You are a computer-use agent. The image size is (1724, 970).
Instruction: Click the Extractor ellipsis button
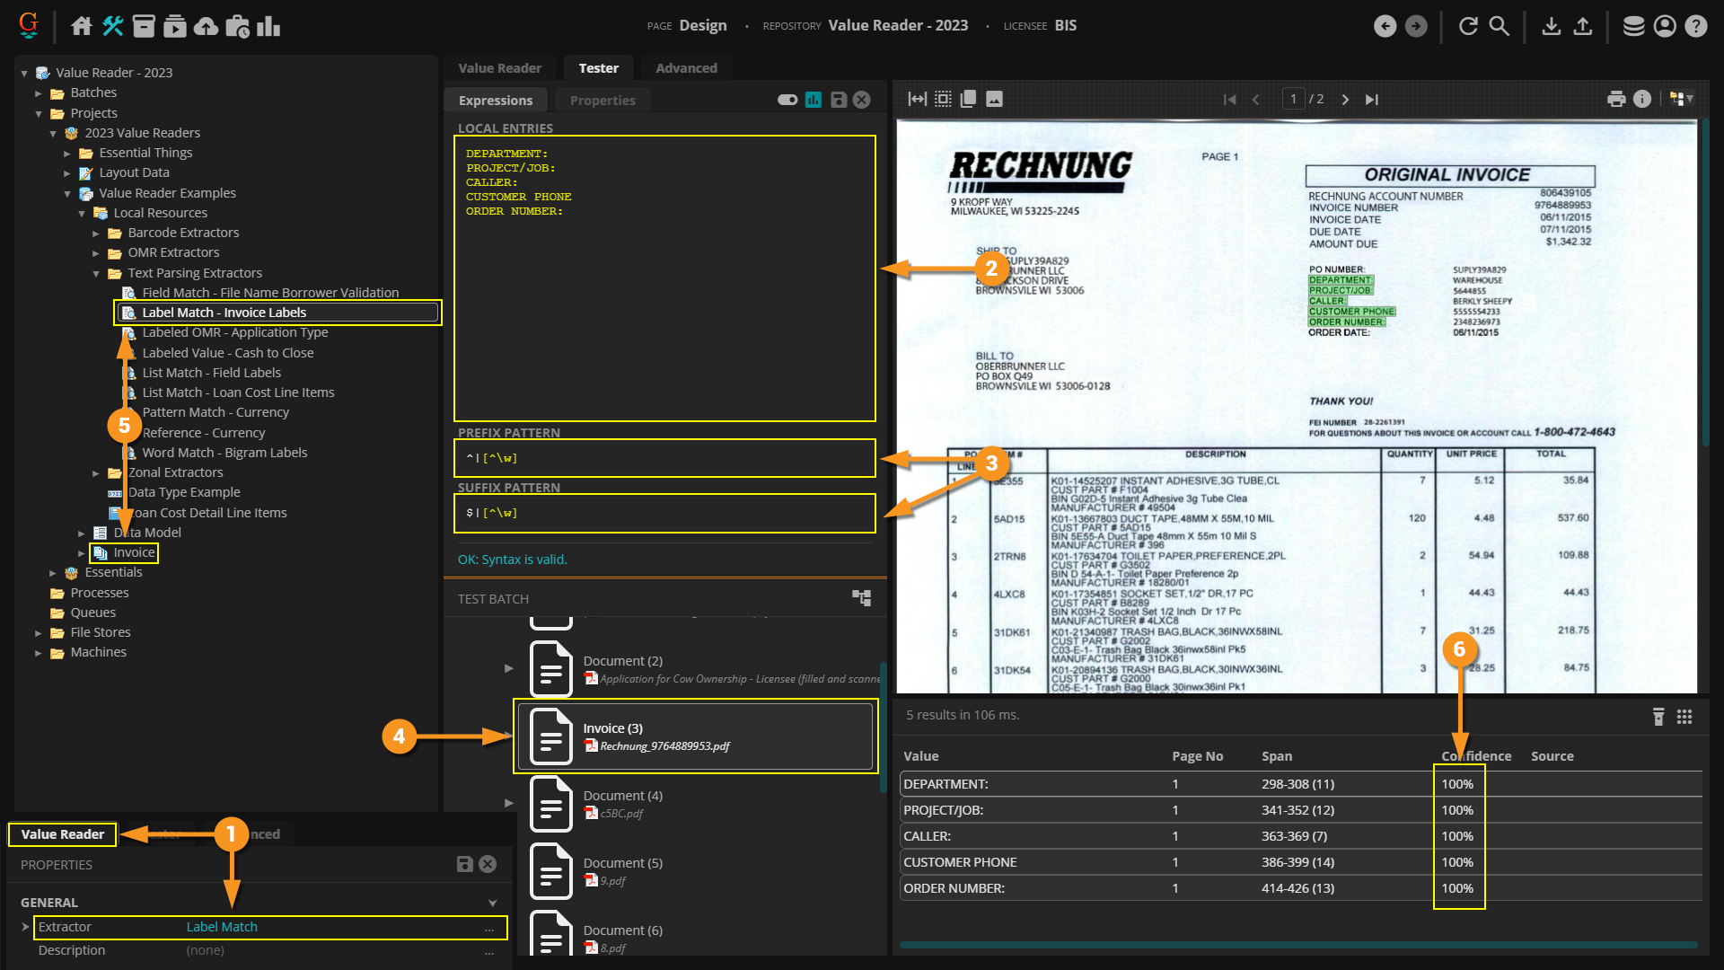(489, 928)
